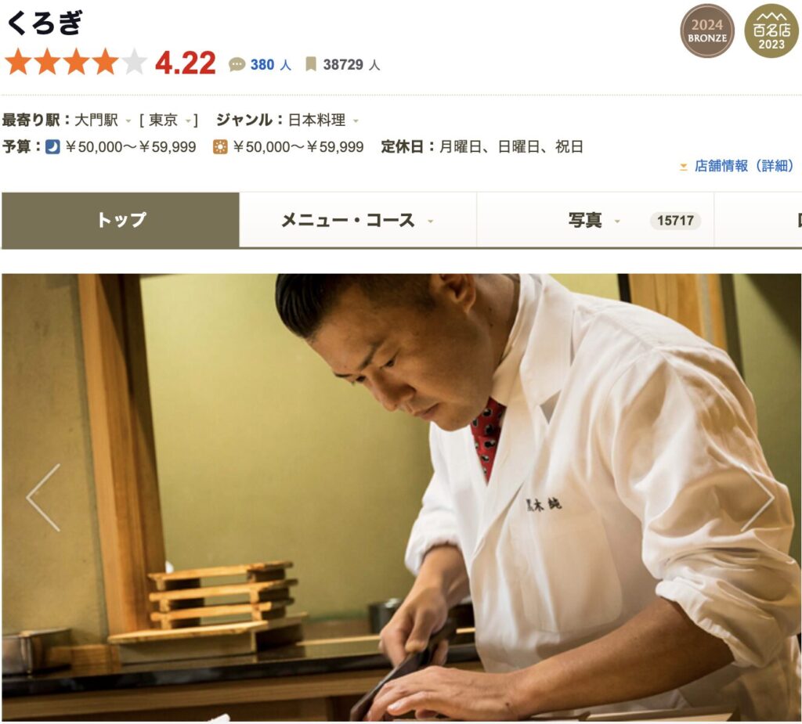Click the 百名店 2023 badge
The image size is (802, 724).
[771, 31]
